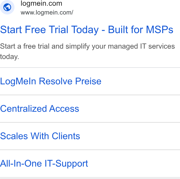Click 'IT-Support' in the last sitelink
This screenshot has height=179, width=180.
[x=66, y=164]
